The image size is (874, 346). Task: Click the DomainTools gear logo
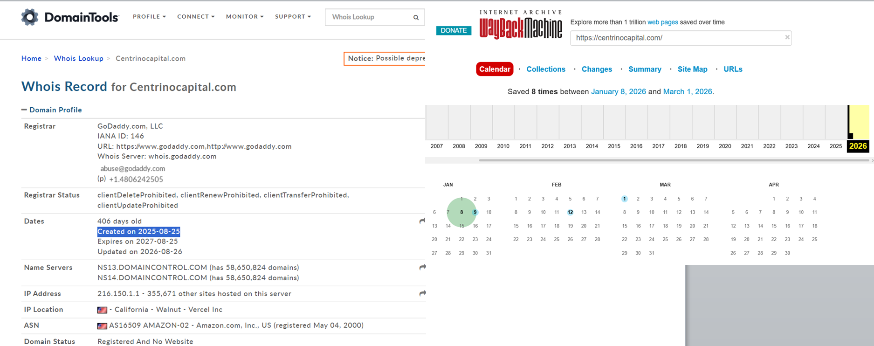pyautogui.click(x=30, y=17)
